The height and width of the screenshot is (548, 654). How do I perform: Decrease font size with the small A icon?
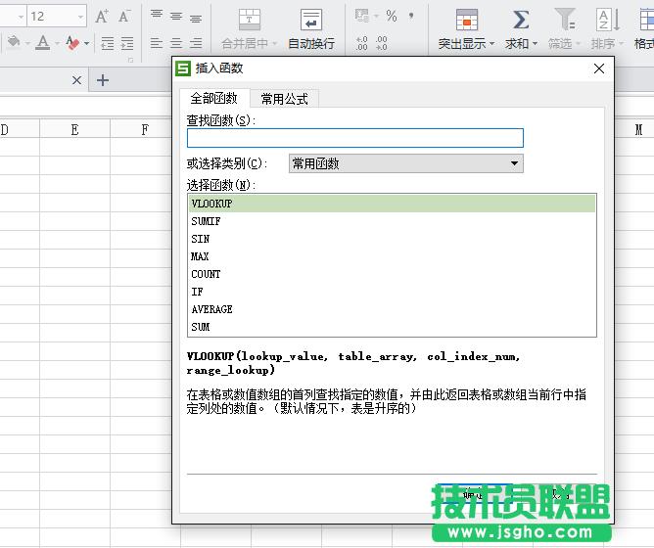click(x=124, y=17)
